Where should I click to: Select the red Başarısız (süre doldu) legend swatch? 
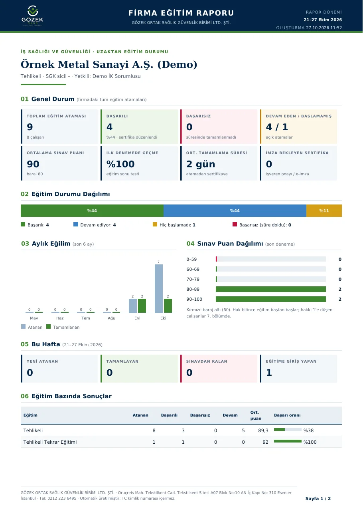click(x=235, y=224)
